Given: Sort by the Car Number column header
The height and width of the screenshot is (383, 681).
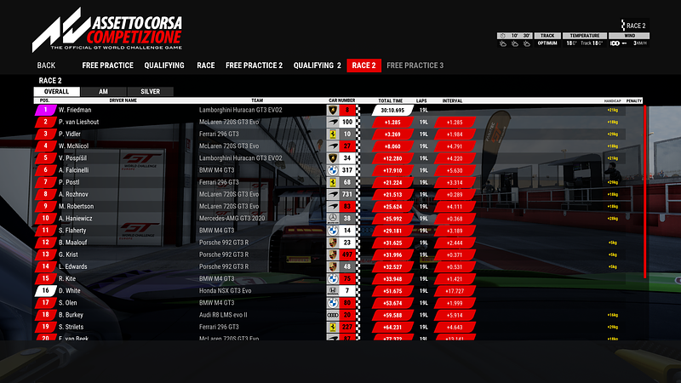Looking at the screenshot, I should click(x=342, y=100).
